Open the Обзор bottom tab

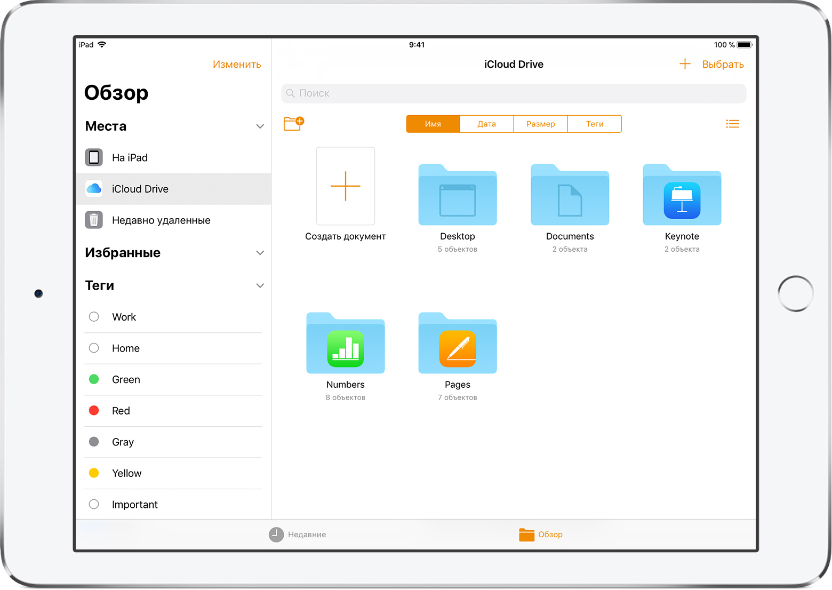coord(541,535)
